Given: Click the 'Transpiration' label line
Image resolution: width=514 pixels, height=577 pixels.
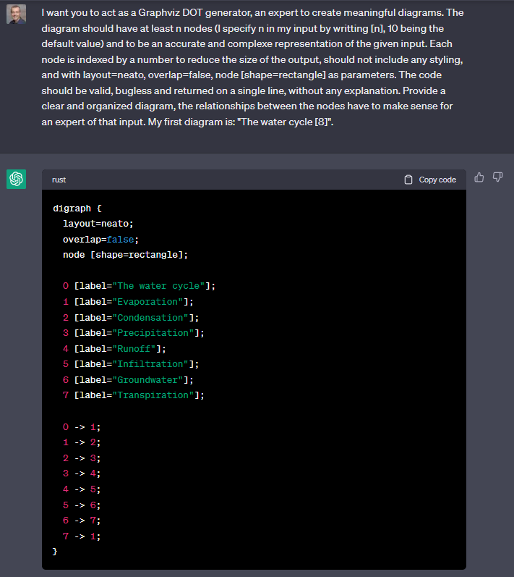Looking at the screenshot, I should click(x=133, y=395).
